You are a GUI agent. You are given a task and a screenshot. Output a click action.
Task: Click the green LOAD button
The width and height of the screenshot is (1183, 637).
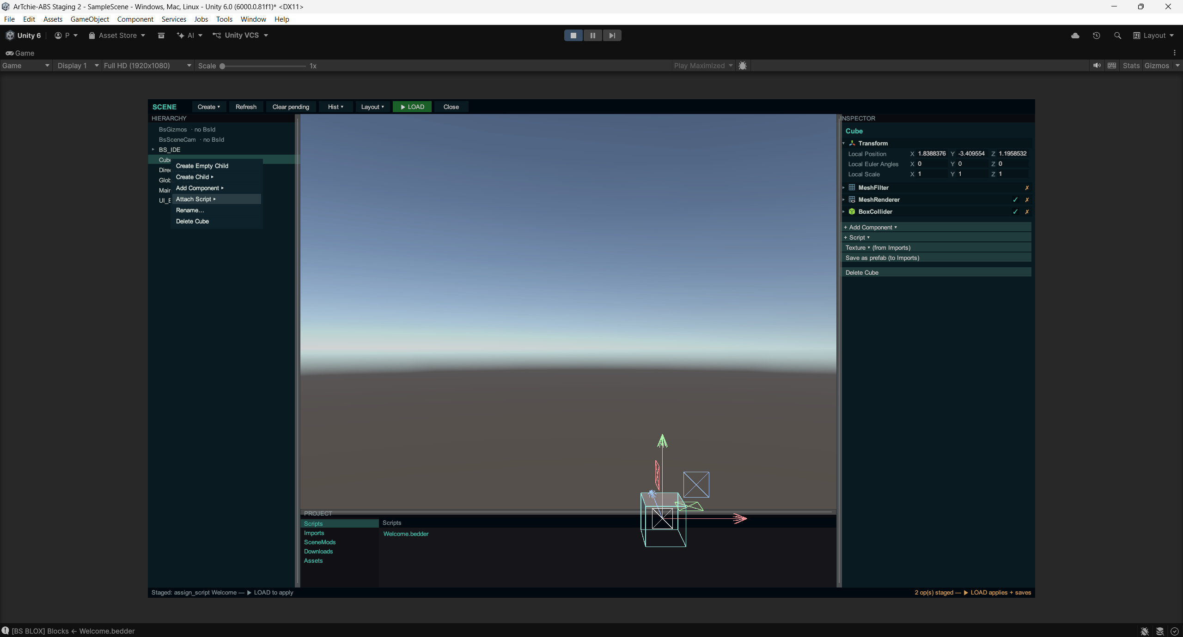[x=412, y=107]
